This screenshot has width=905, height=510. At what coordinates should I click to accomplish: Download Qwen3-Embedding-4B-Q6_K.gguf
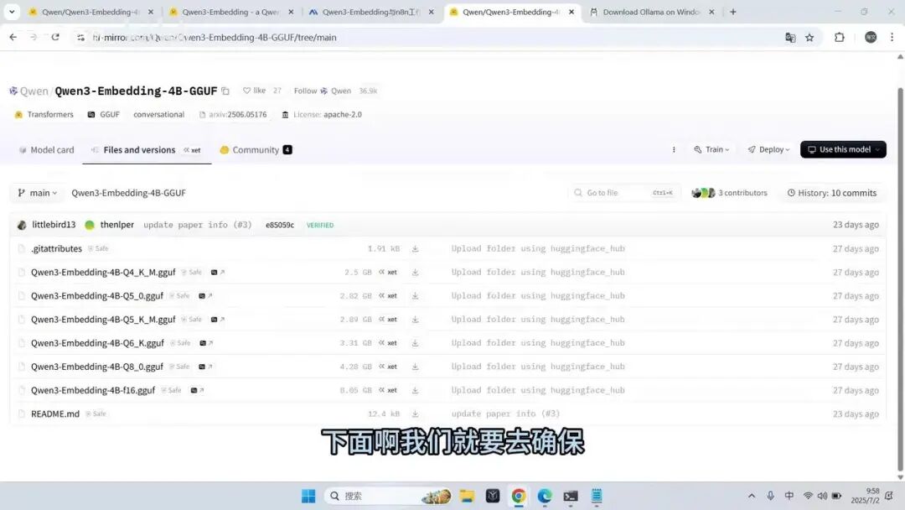coord(415,343)
